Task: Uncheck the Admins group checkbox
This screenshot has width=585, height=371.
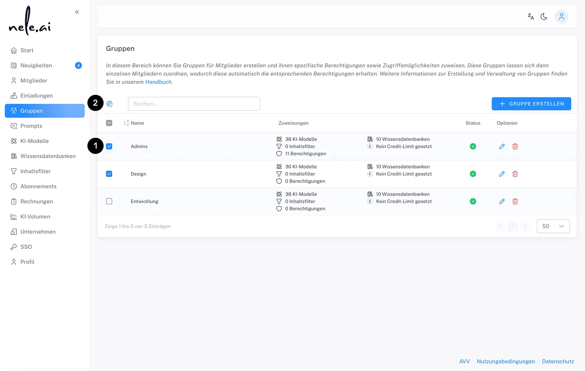Action: point(109,146)
